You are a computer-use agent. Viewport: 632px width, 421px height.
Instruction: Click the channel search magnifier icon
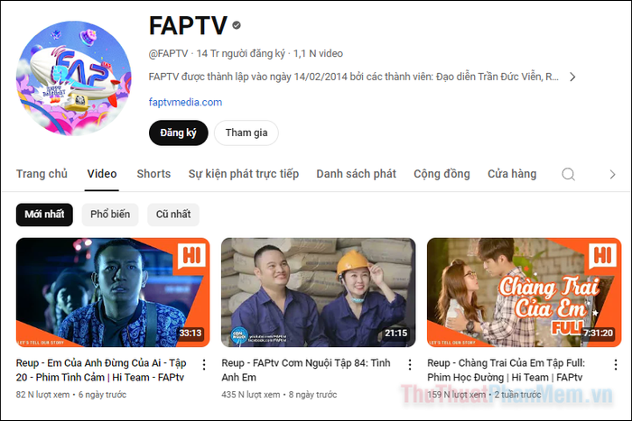pos(568,174)
